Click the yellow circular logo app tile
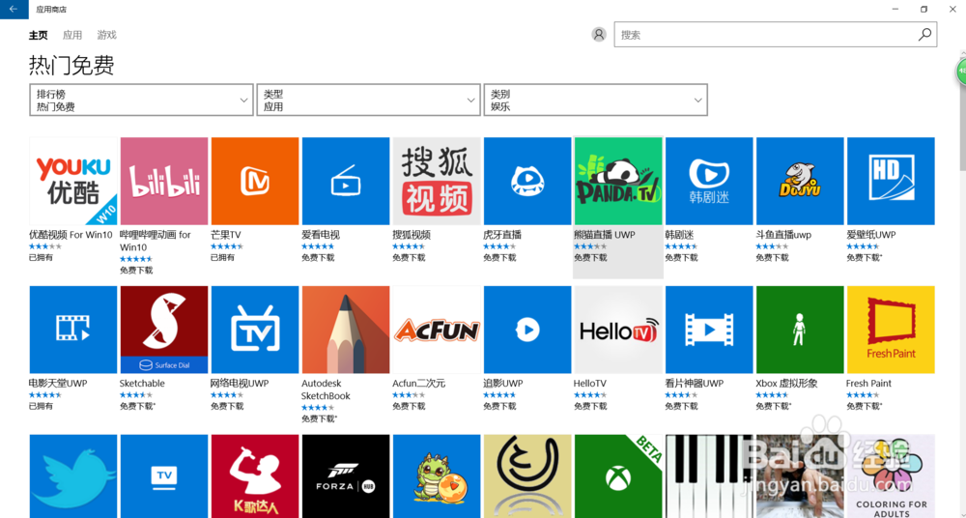The height and width of the screenshot is (518, 966). coord(527,476)
